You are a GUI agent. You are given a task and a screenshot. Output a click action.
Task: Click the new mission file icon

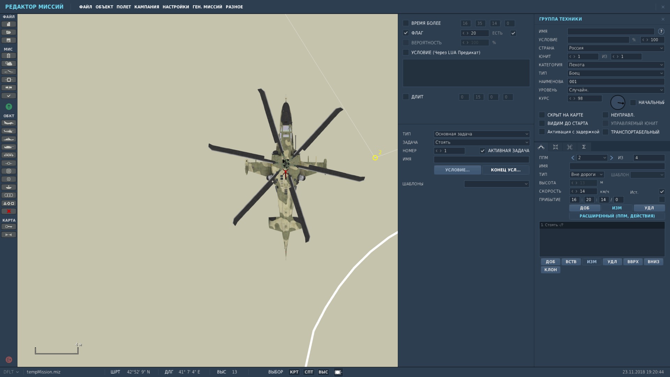(9, 24)
